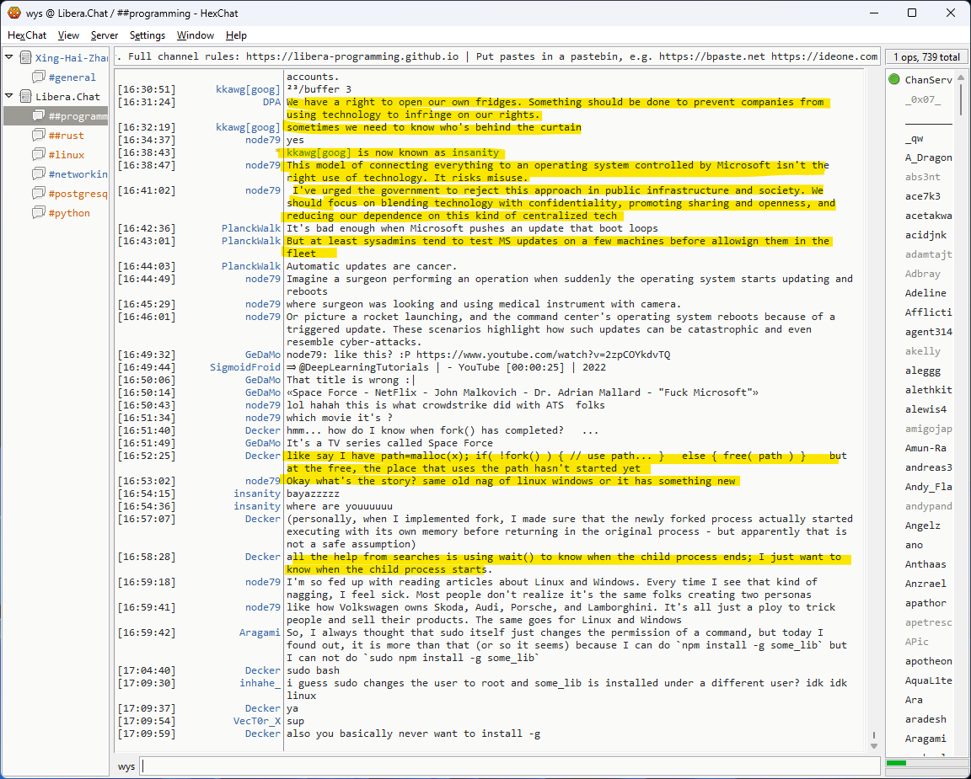Open the Server menu
Viewport: 971px width, 779px height.
(x=105, y=35)
